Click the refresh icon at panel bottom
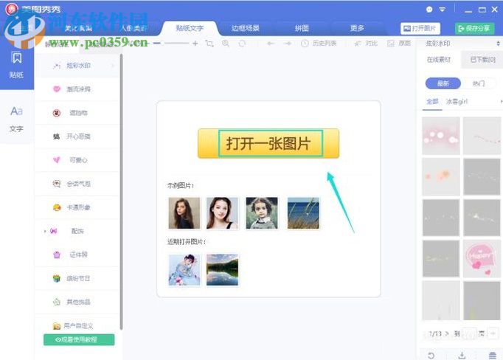 pyautogui.click(x=431, y=355)
